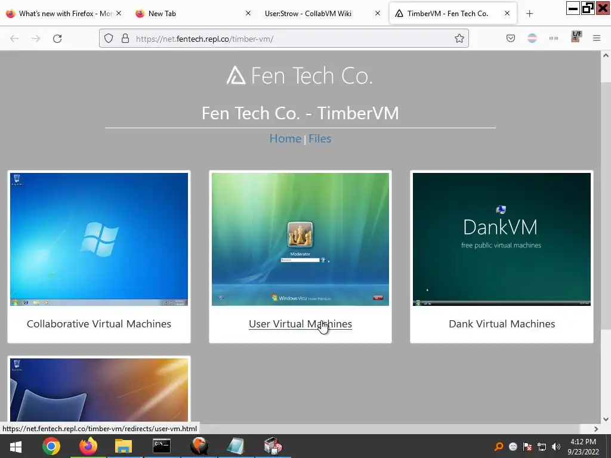Bookmark this page with the star
This screenshot has width=611, height=458.
point(459,38)
